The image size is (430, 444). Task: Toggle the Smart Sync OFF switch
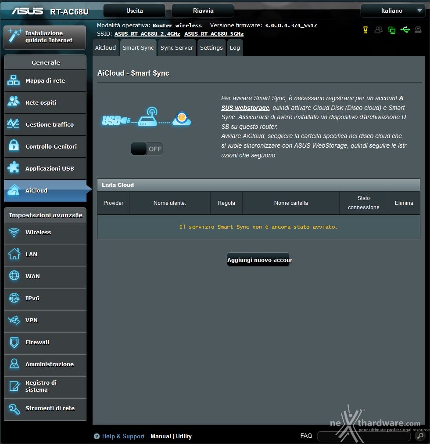coord(147,149)
